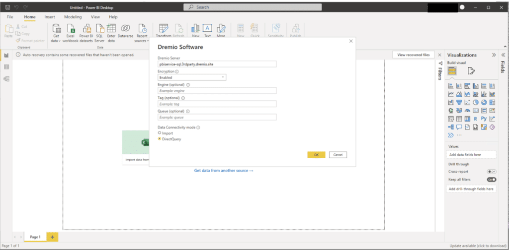The height and width of the screenshot is (251, 509).
Task: Choose the map globe visual
Action: pos(450,111)
